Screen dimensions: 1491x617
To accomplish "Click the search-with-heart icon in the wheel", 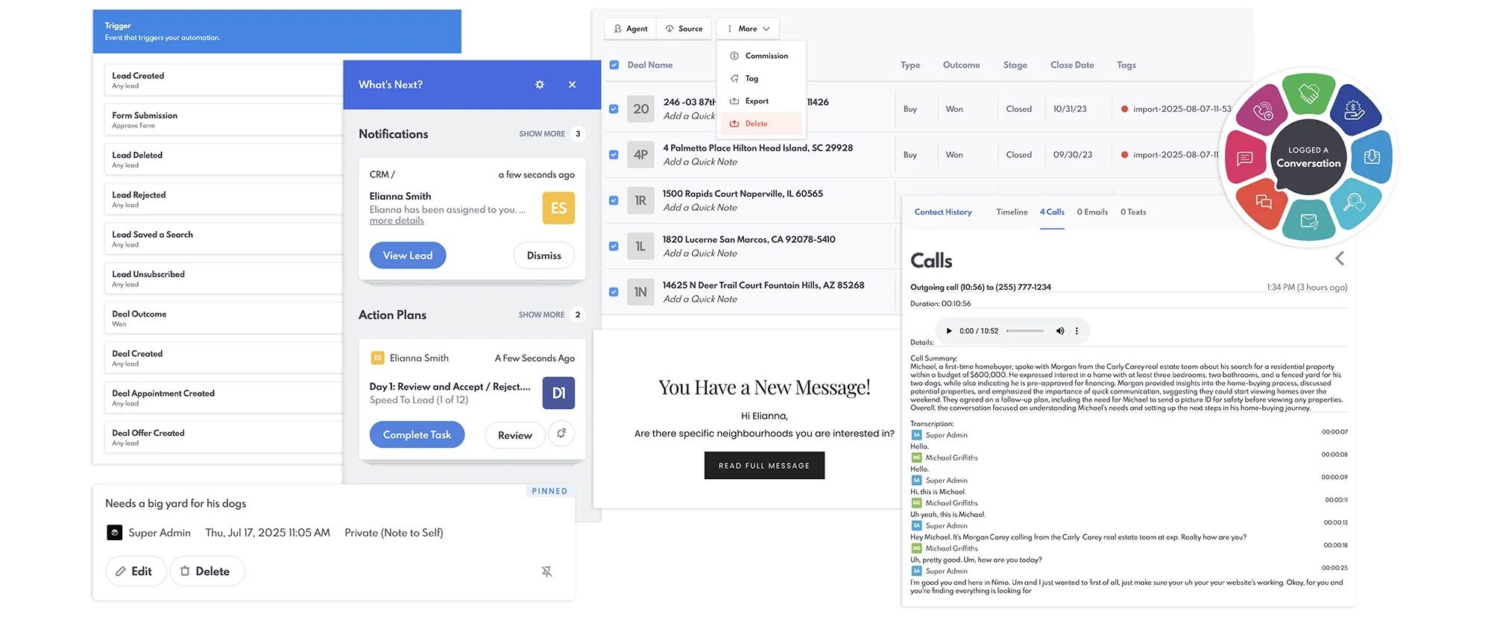I will pyautogui.click(x=1354, y=202).
